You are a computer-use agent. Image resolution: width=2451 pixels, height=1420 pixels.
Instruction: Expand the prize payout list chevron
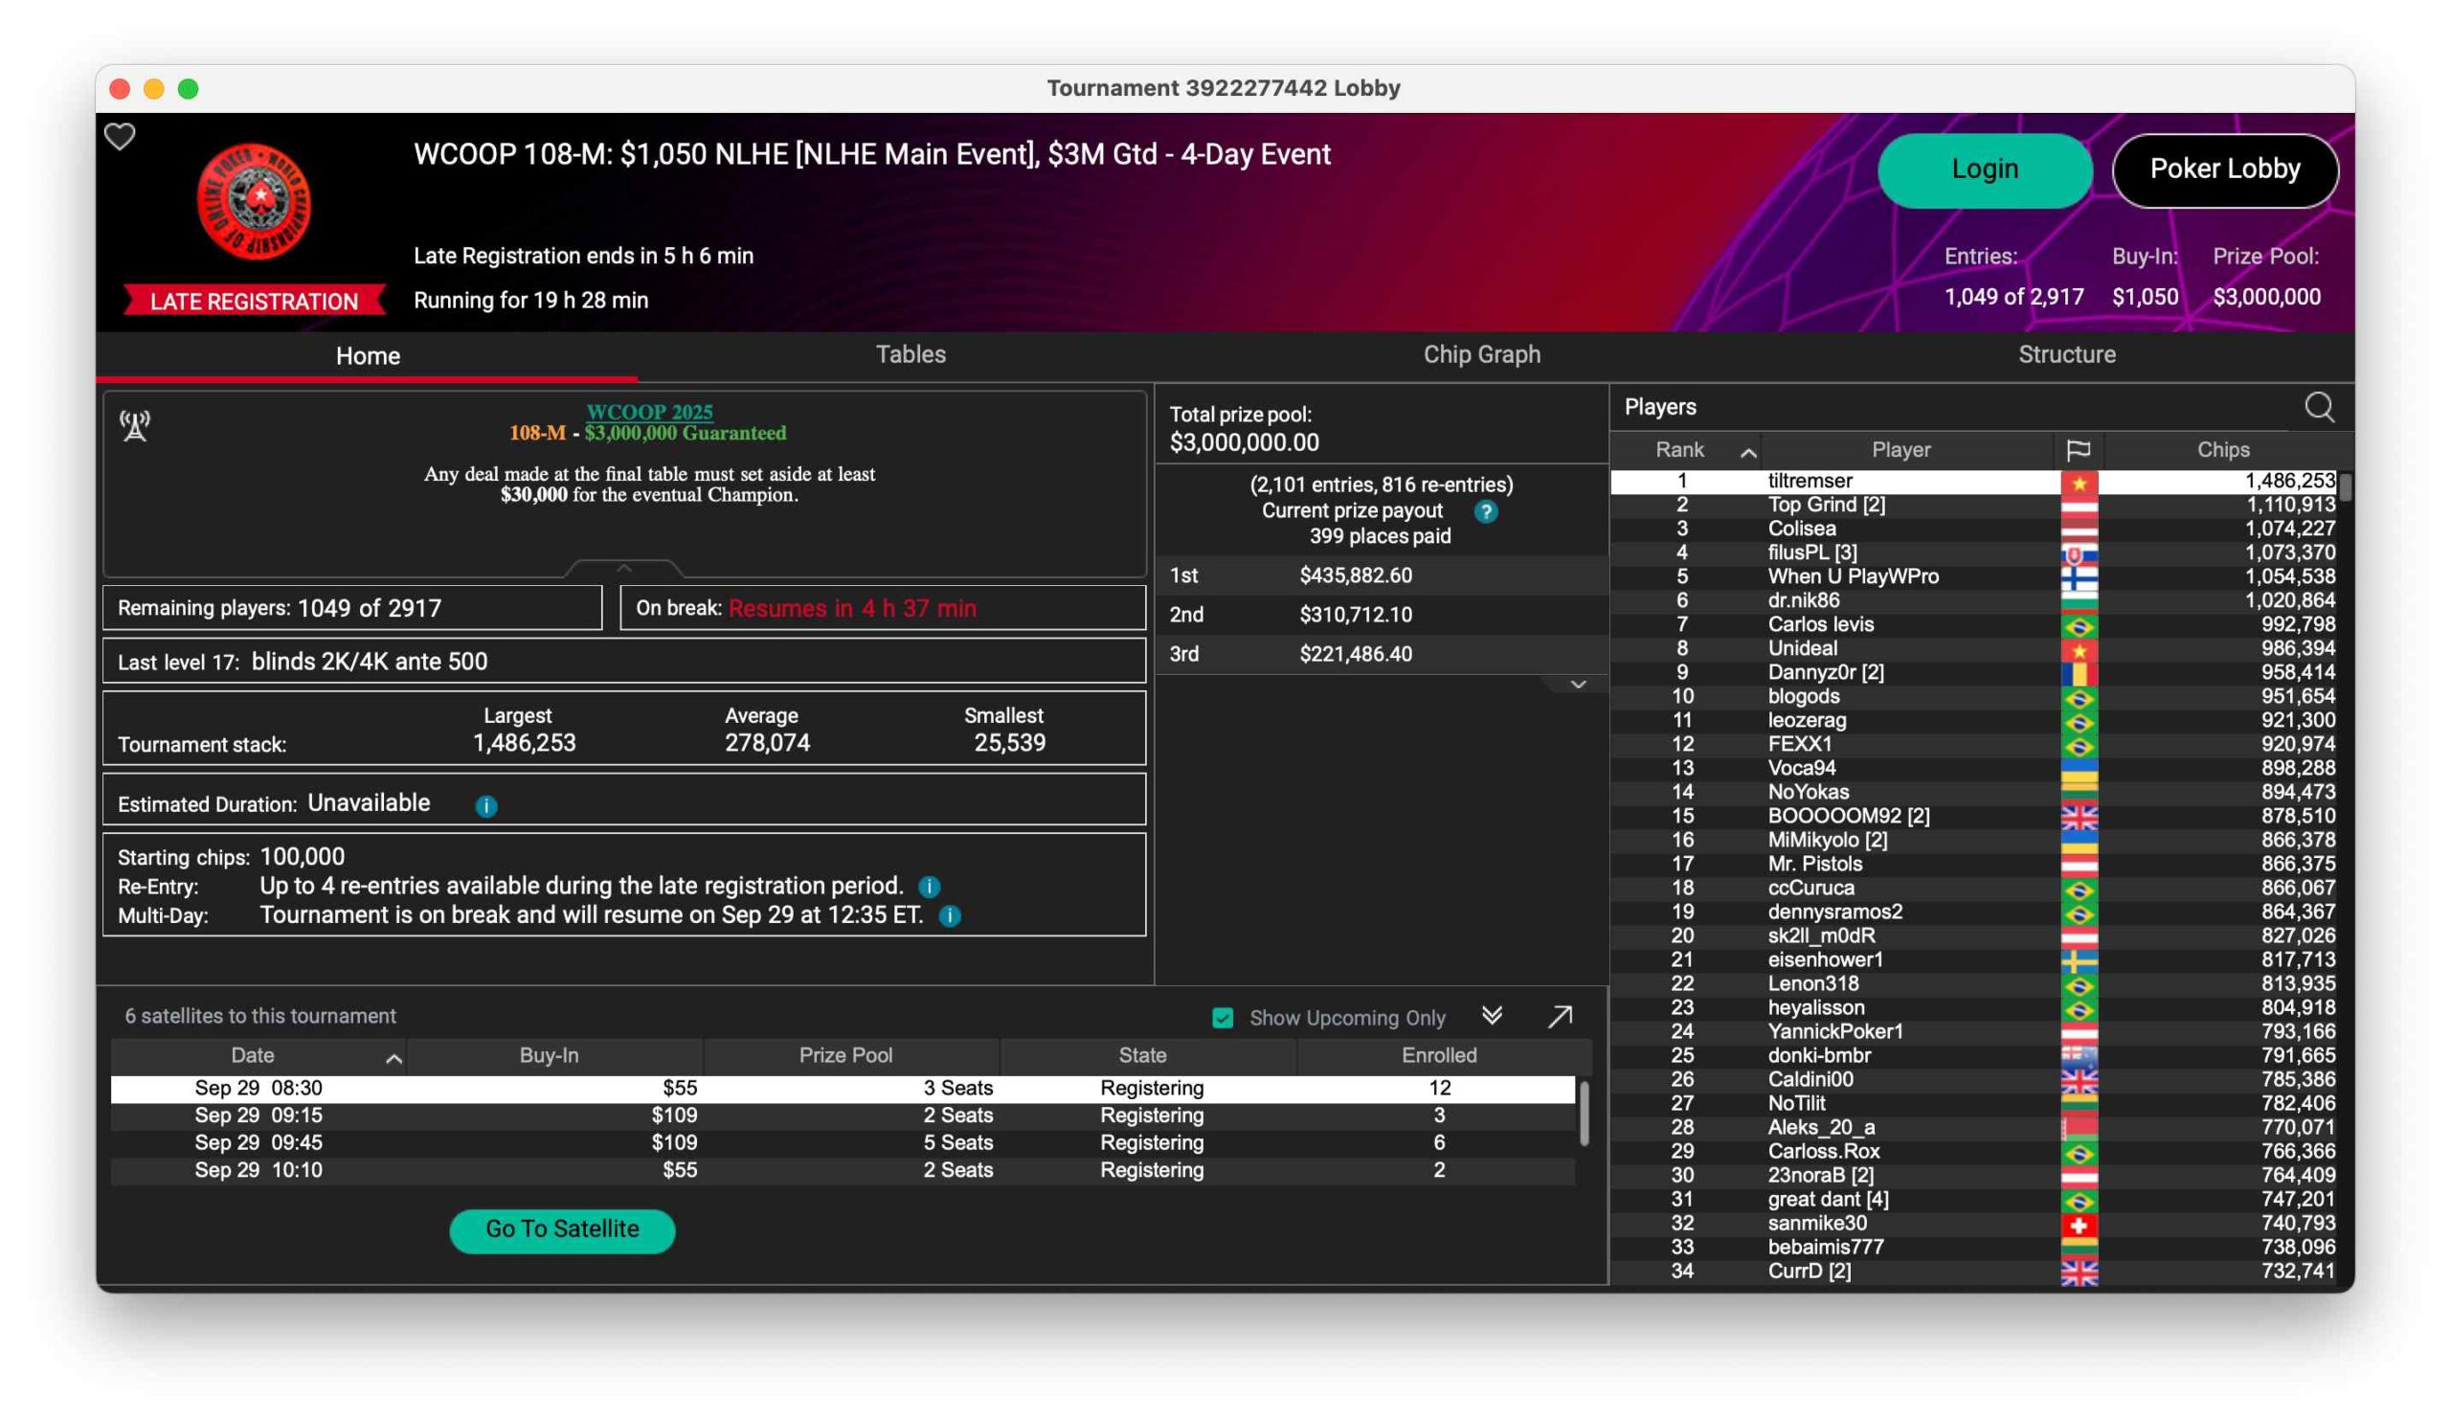[1578, 686]
